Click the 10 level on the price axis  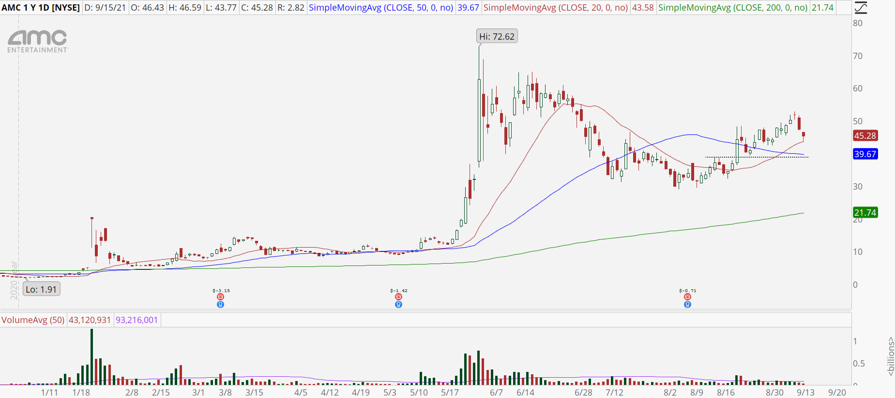[858, 252]
